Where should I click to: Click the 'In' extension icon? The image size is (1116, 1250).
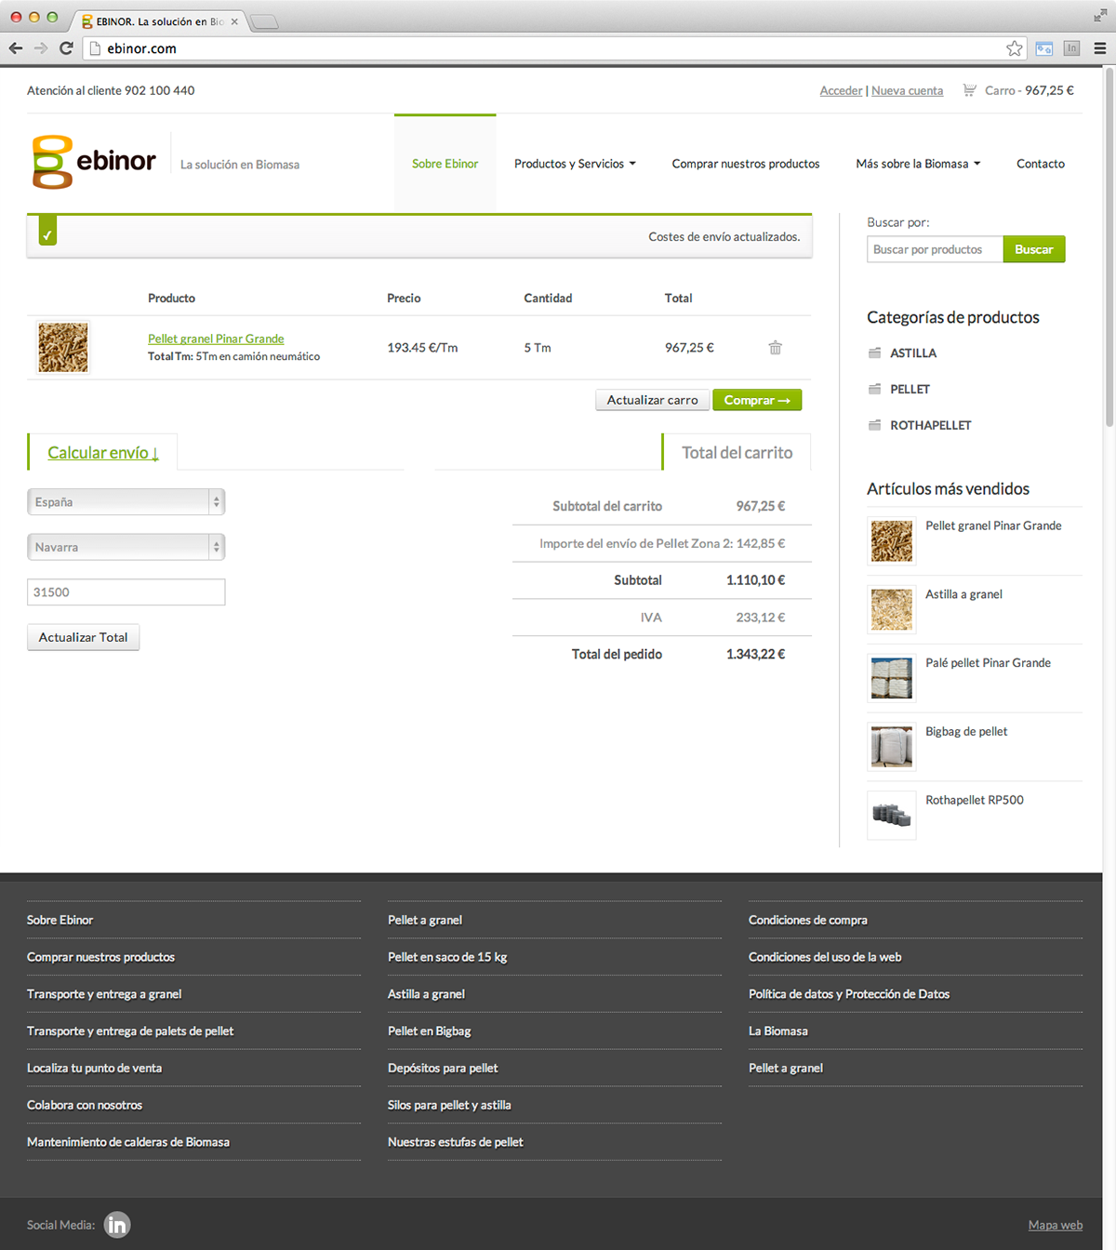point(1072,48)
